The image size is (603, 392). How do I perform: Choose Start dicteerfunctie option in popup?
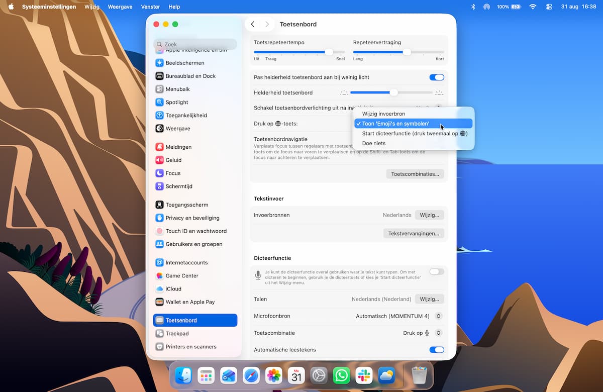[414, 133]
